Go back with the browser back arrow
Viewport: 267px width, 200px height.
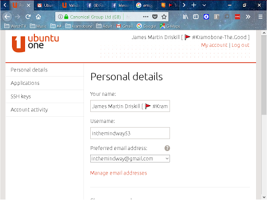click(7, 17)
